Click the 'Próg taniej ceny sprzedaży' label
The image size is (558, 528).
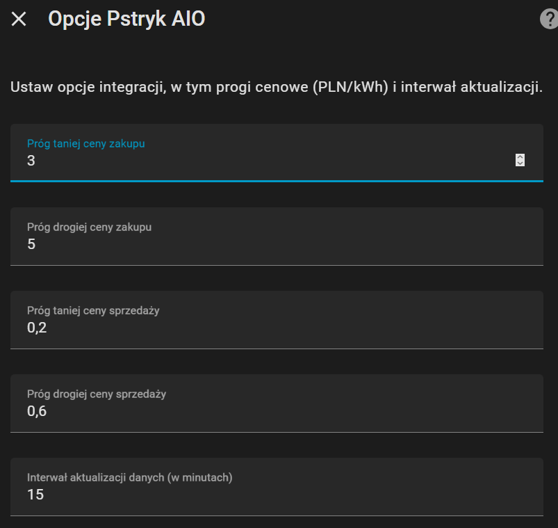click(x=93, y=310)
